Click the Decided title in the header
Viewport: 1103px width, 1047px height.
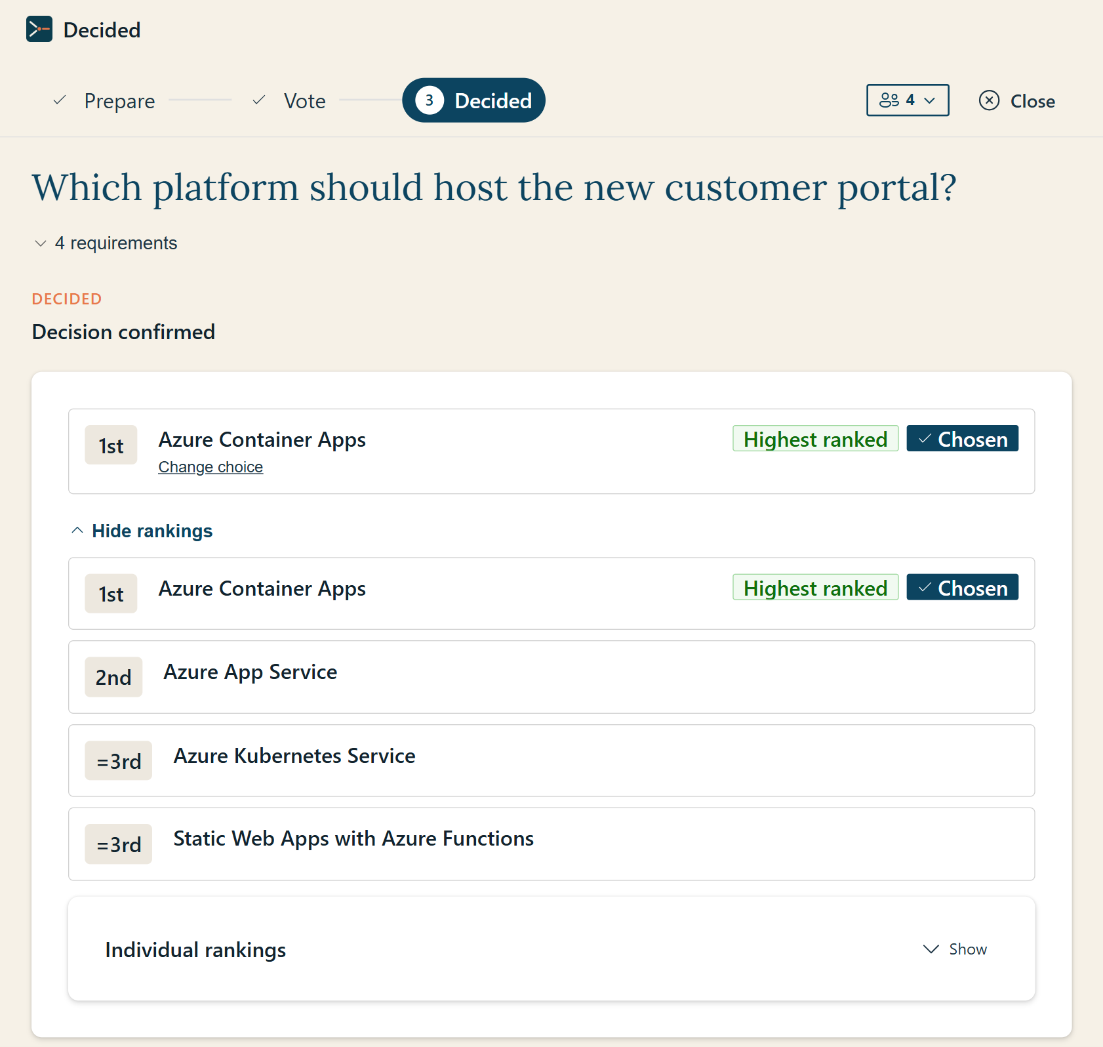point(102,30)
